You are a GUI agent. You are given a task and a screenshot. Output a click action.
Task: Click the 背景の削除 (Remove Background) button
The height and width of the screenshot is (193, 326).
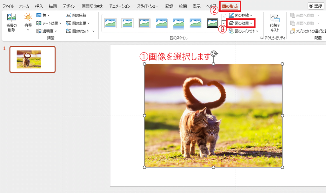point(11,23)
